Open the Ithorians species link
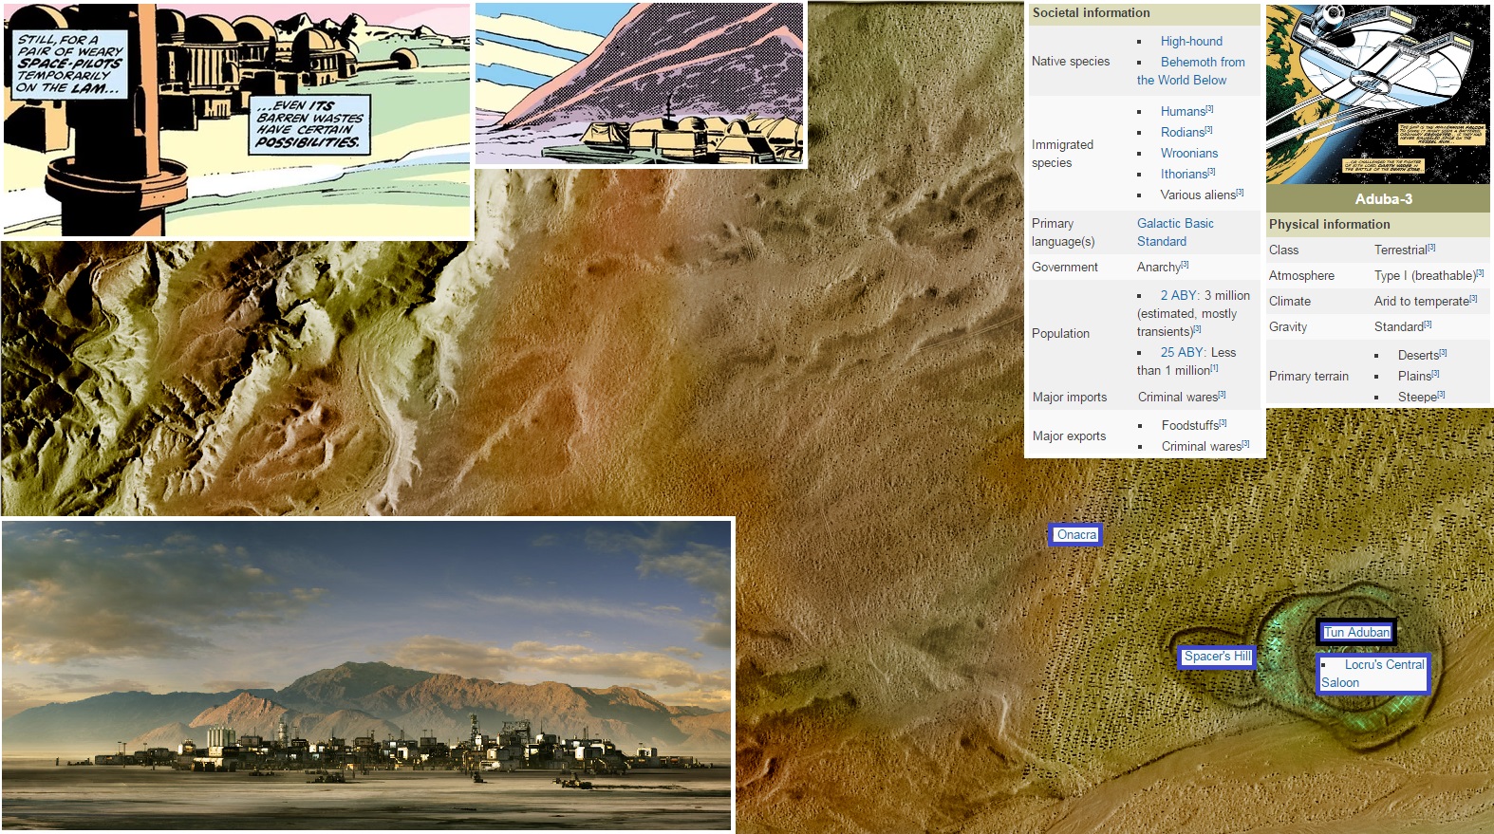 coord(1184,174)
